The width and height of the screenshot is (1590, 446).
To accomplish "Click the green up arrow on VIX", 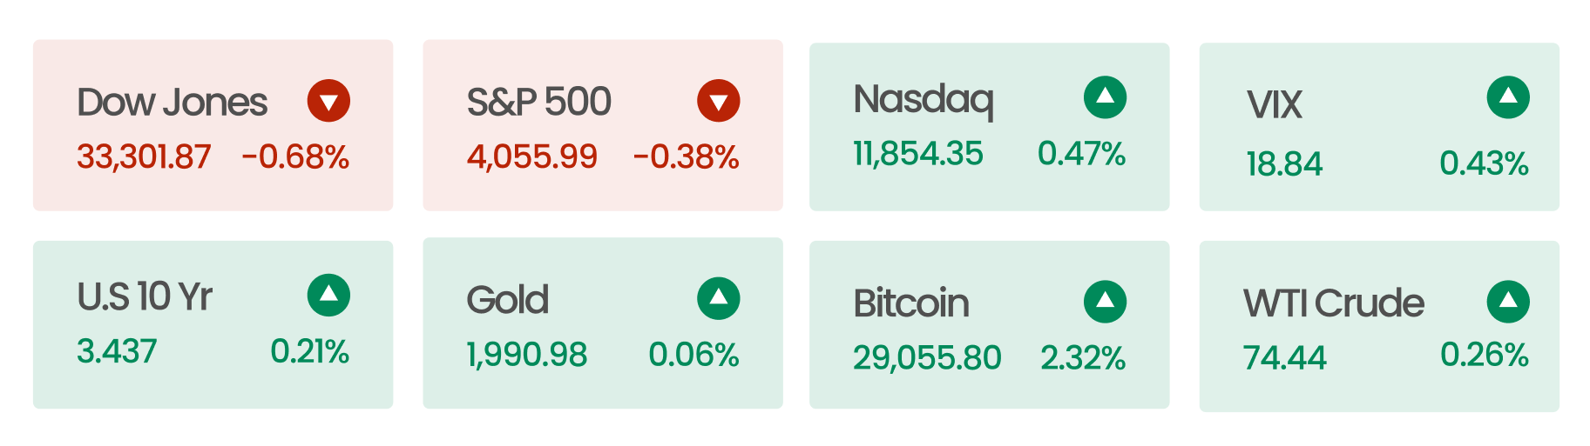I will coord(1508,97).
